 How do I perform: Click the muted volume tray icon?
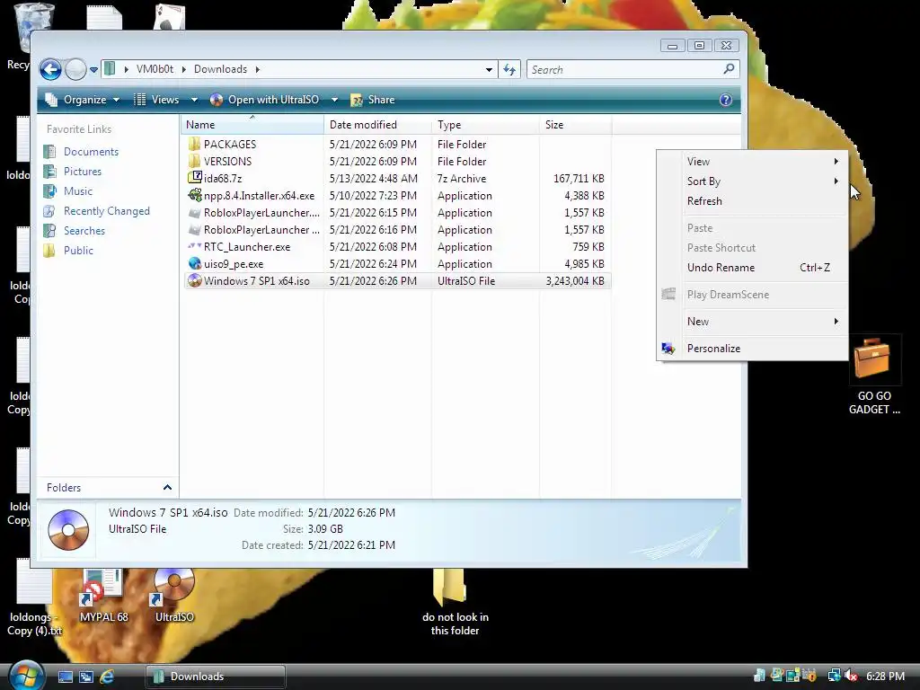[852, 677]
